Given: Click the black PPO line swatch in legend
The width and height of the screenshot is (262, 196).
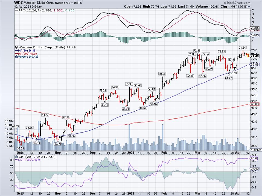Looking at the screenshot, I should 16,10.
